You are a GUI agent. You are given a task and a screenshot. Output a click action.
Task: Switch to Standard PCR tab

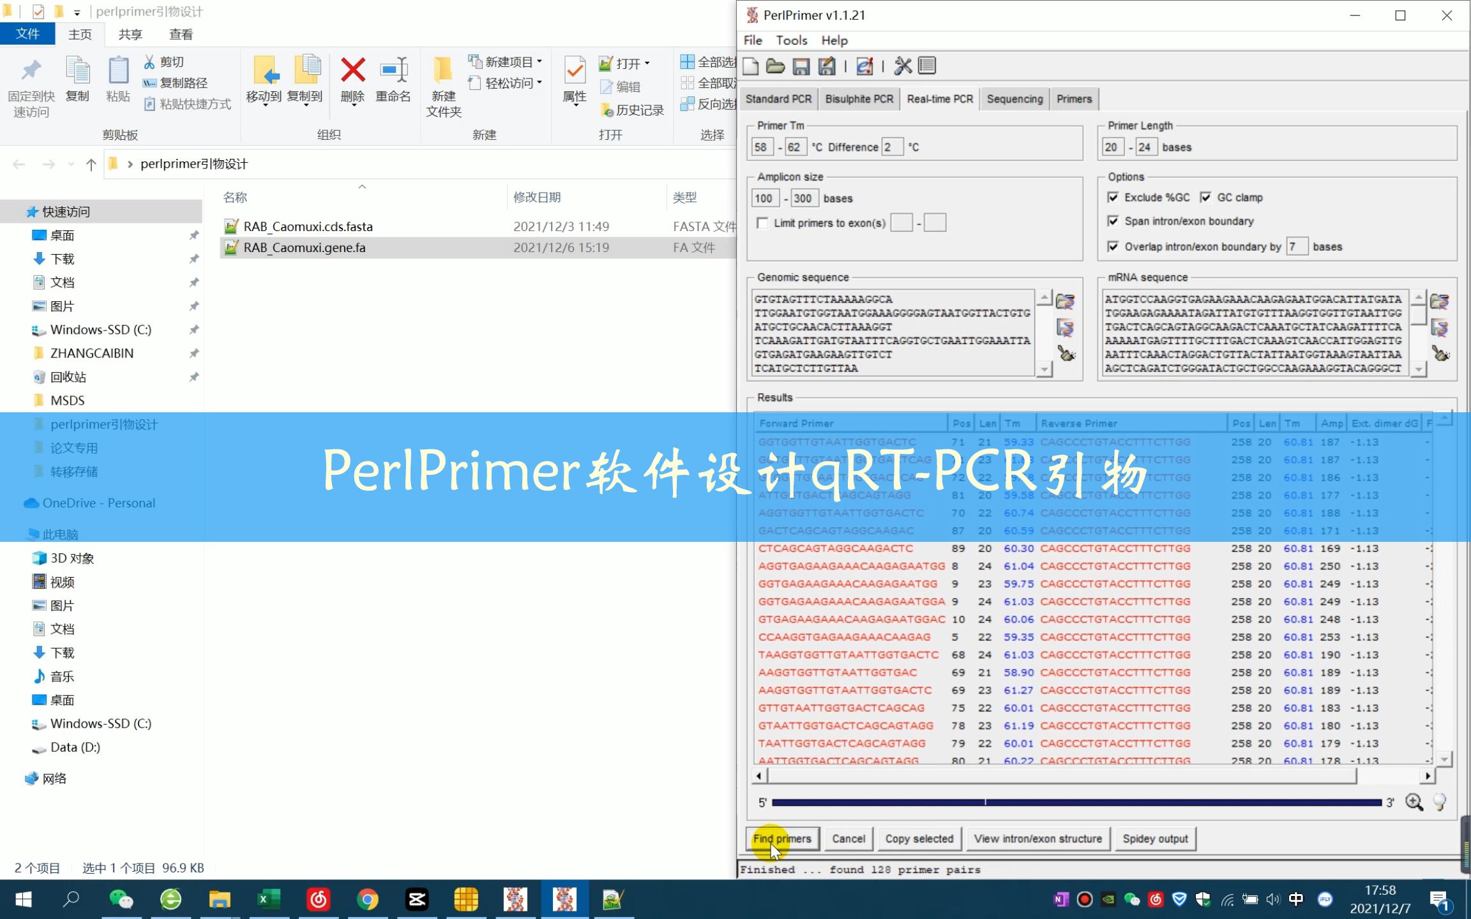pos(778,99)
